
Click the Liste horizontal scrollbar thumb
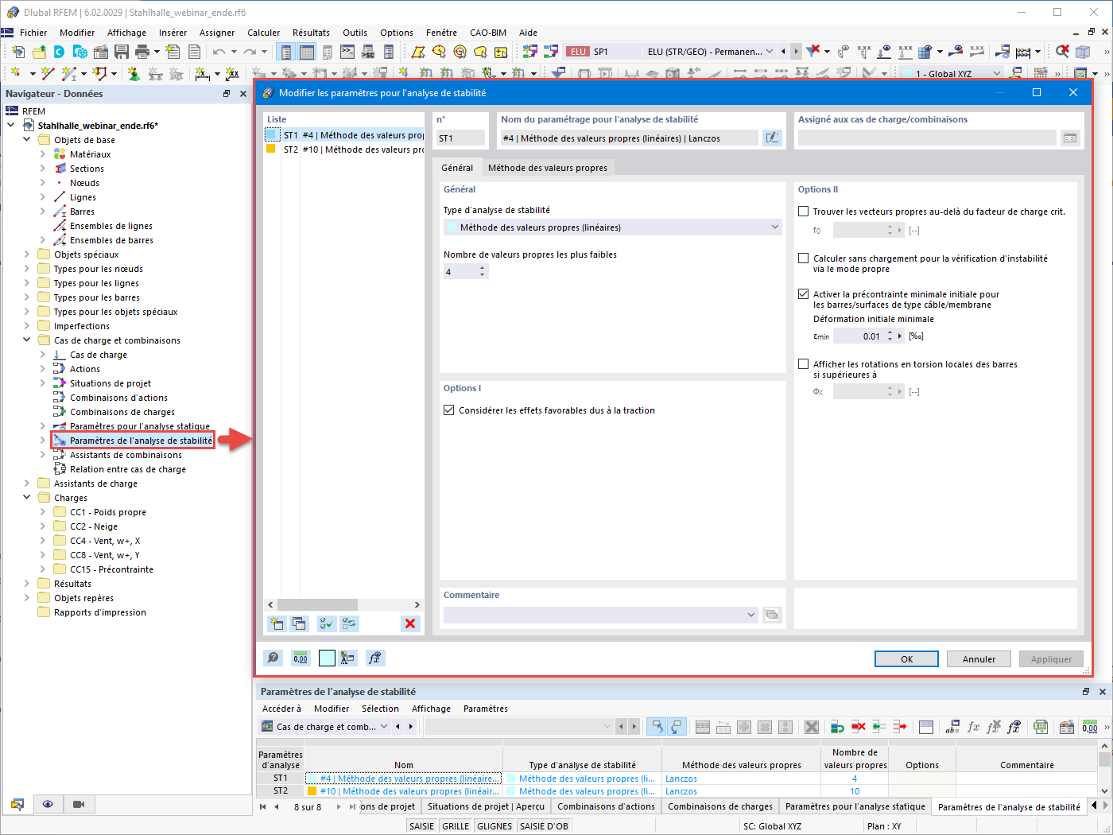pos(317,604)
